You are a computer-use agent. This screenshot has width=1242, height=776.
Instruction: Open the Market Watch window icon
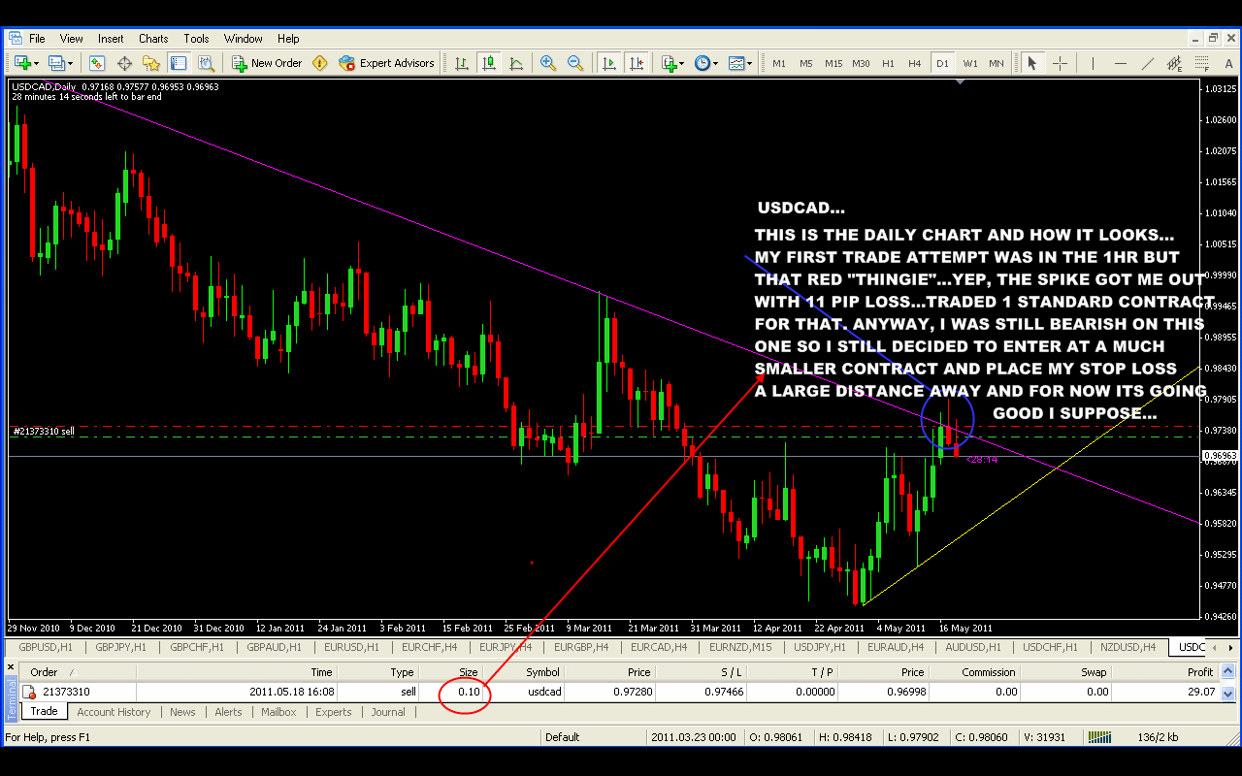point(97,63)
